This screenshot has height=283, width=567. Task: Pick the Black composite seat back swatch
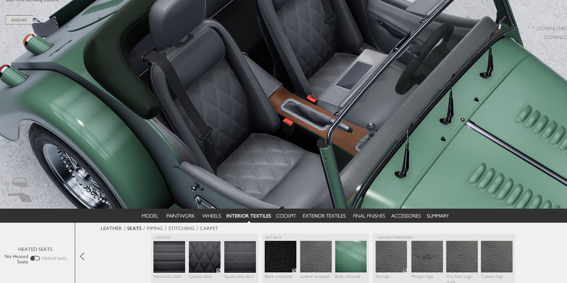280,256
